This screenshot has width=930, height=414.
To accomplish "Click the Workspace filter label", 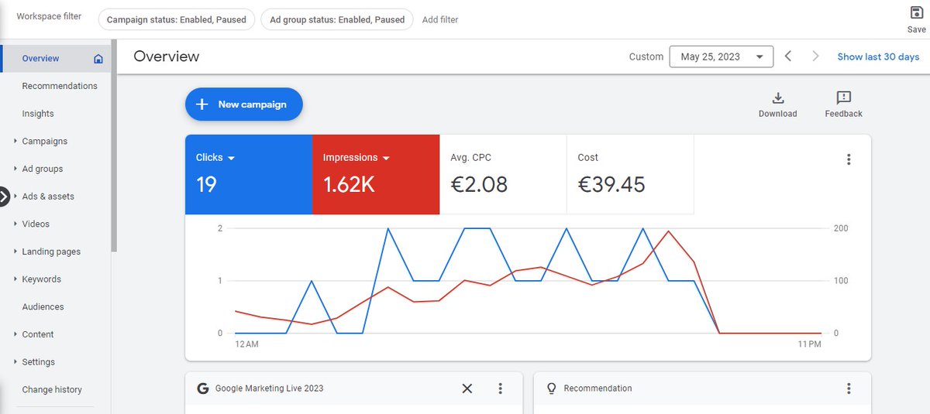I will click(x=49, y=16).
